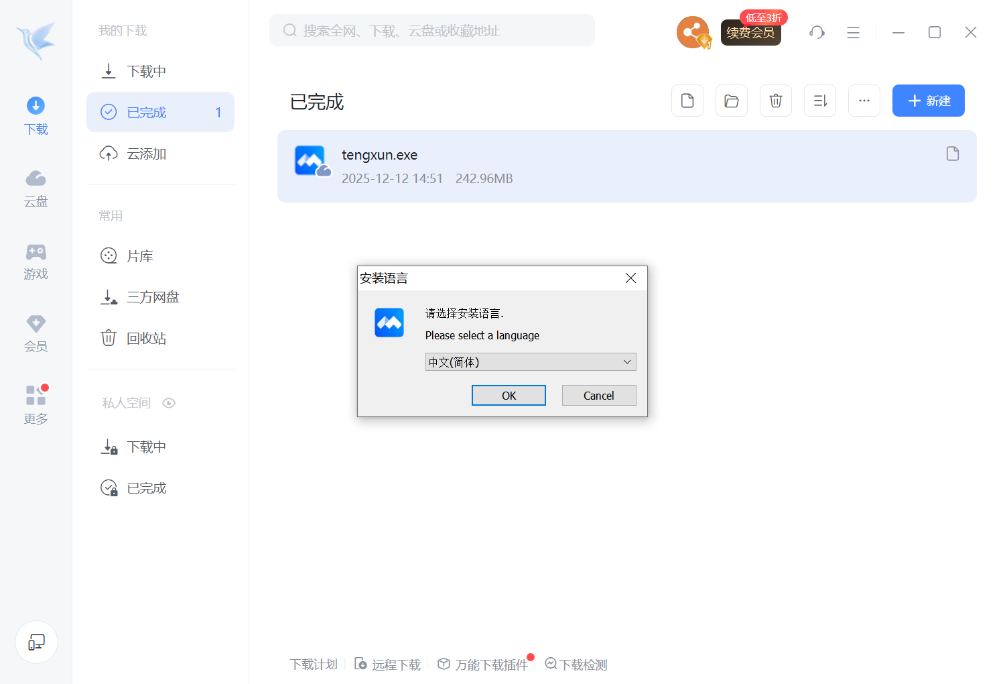This screenshot has width=1005, height=684.
Task: Open the hamburger main menu
Action: (853, 32)
